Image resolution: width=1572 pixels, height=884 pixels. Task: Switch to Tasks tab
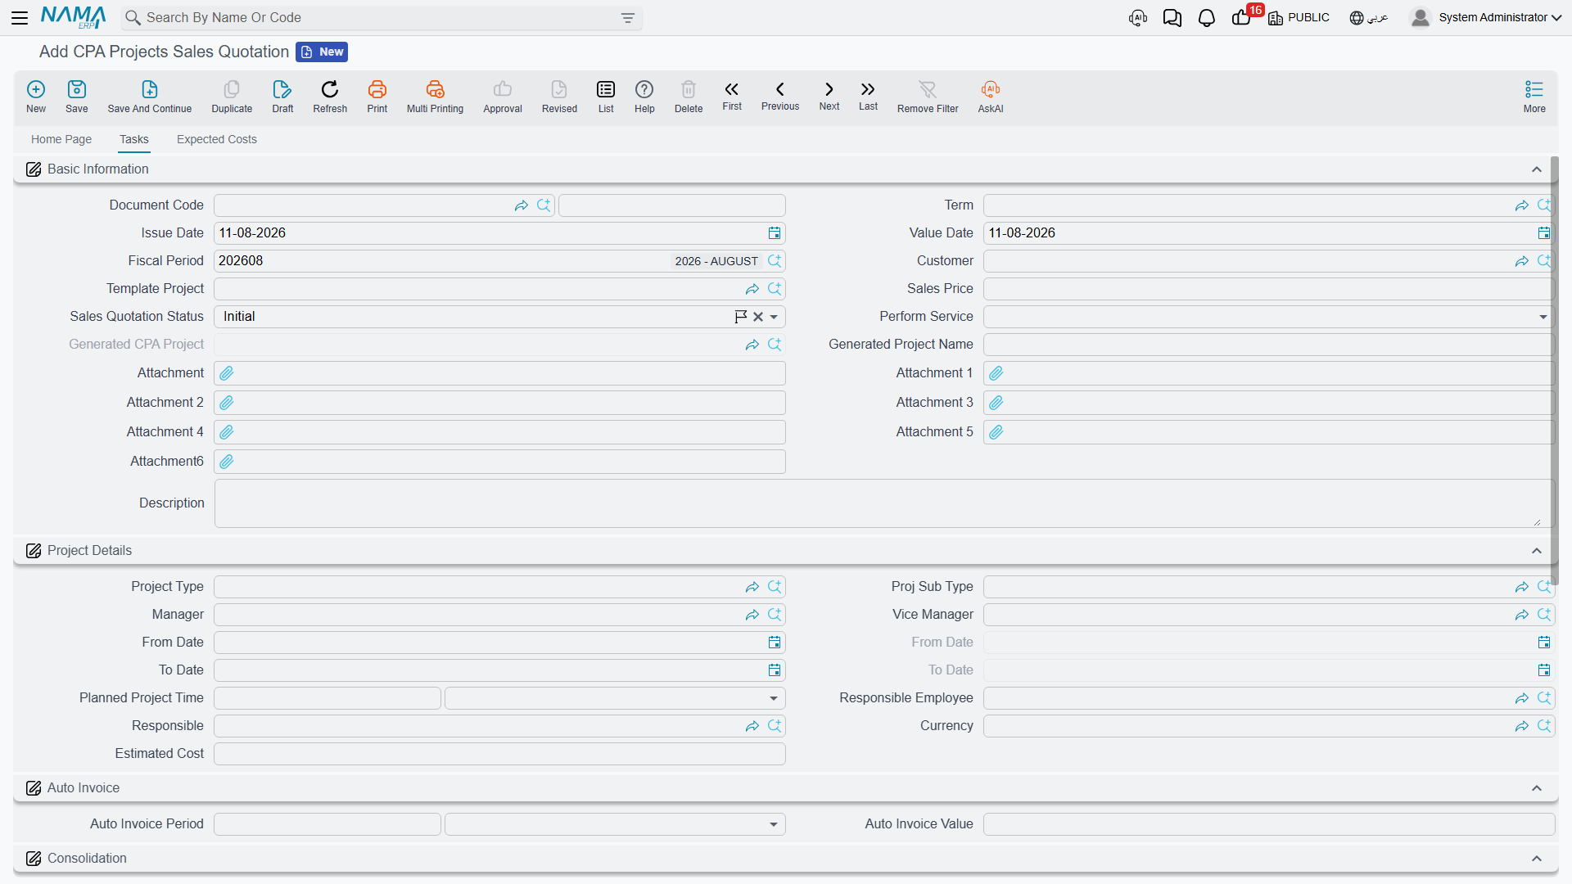pos(134,139)
